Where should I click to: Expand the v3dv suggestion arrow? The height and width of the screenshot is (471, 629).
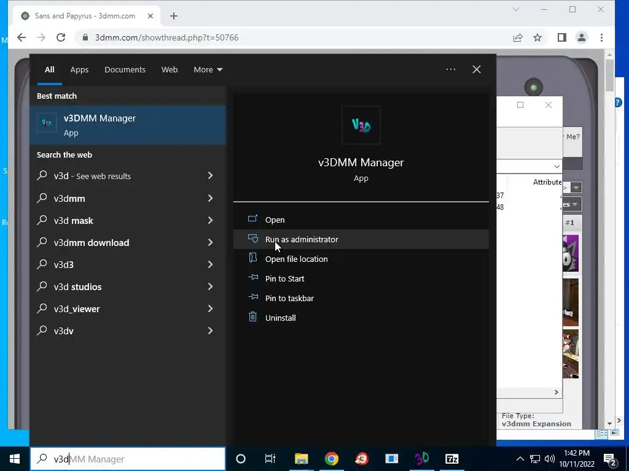[210, 331]
